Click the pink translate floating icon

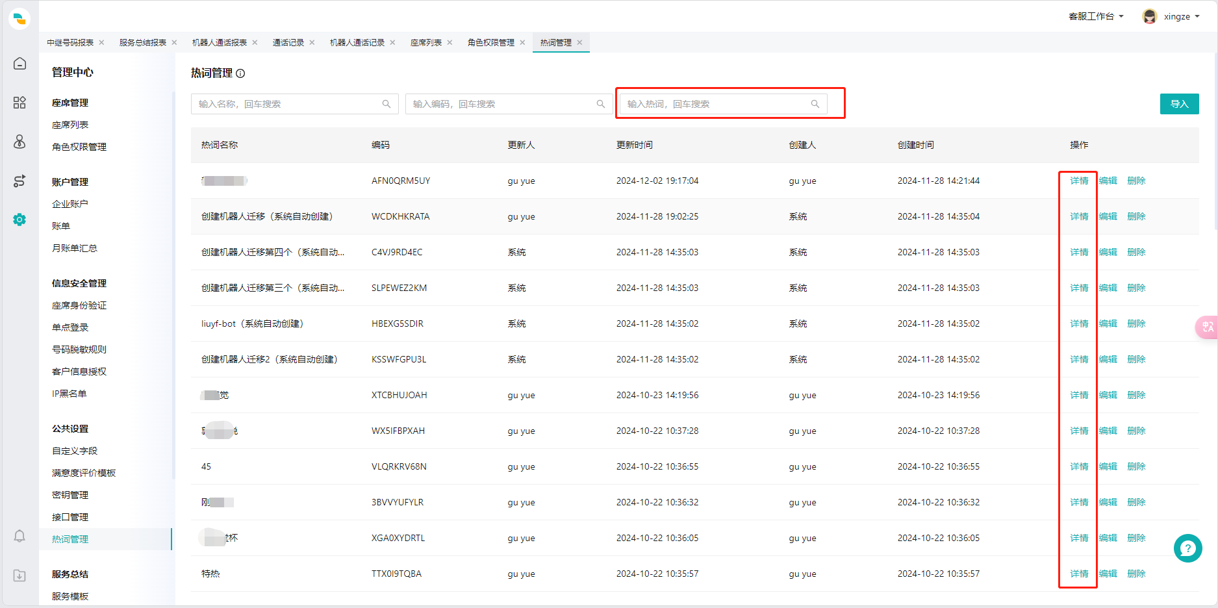click(1207, 327)
